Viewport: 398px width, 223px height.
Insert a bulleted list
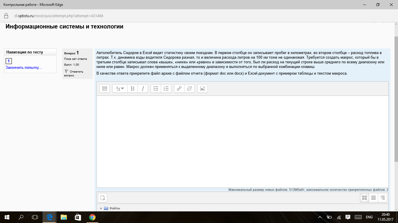[x=156, y=89]
